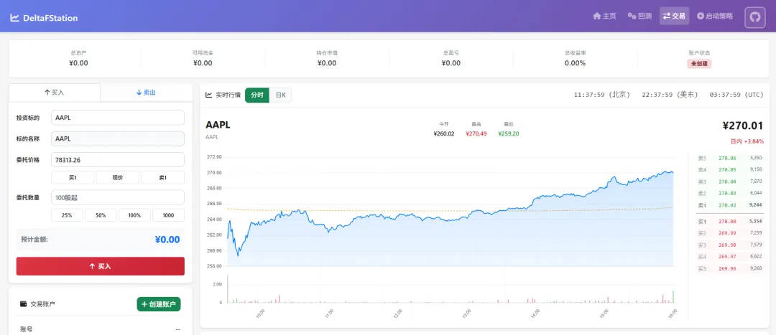The image size is (776, 335).
Task: Click the 买4 order book row
Action: (x=730, y=256)
